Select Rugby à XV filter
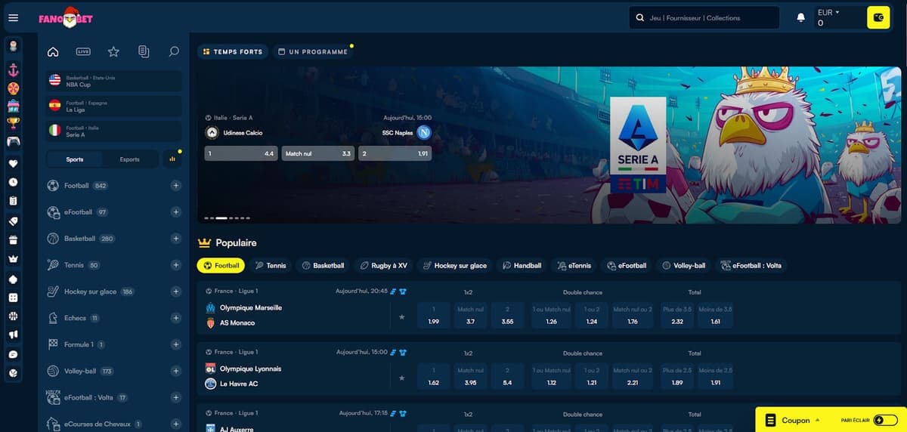The height and width of the screenshot is (432, 907). click(x=383, y=265)
